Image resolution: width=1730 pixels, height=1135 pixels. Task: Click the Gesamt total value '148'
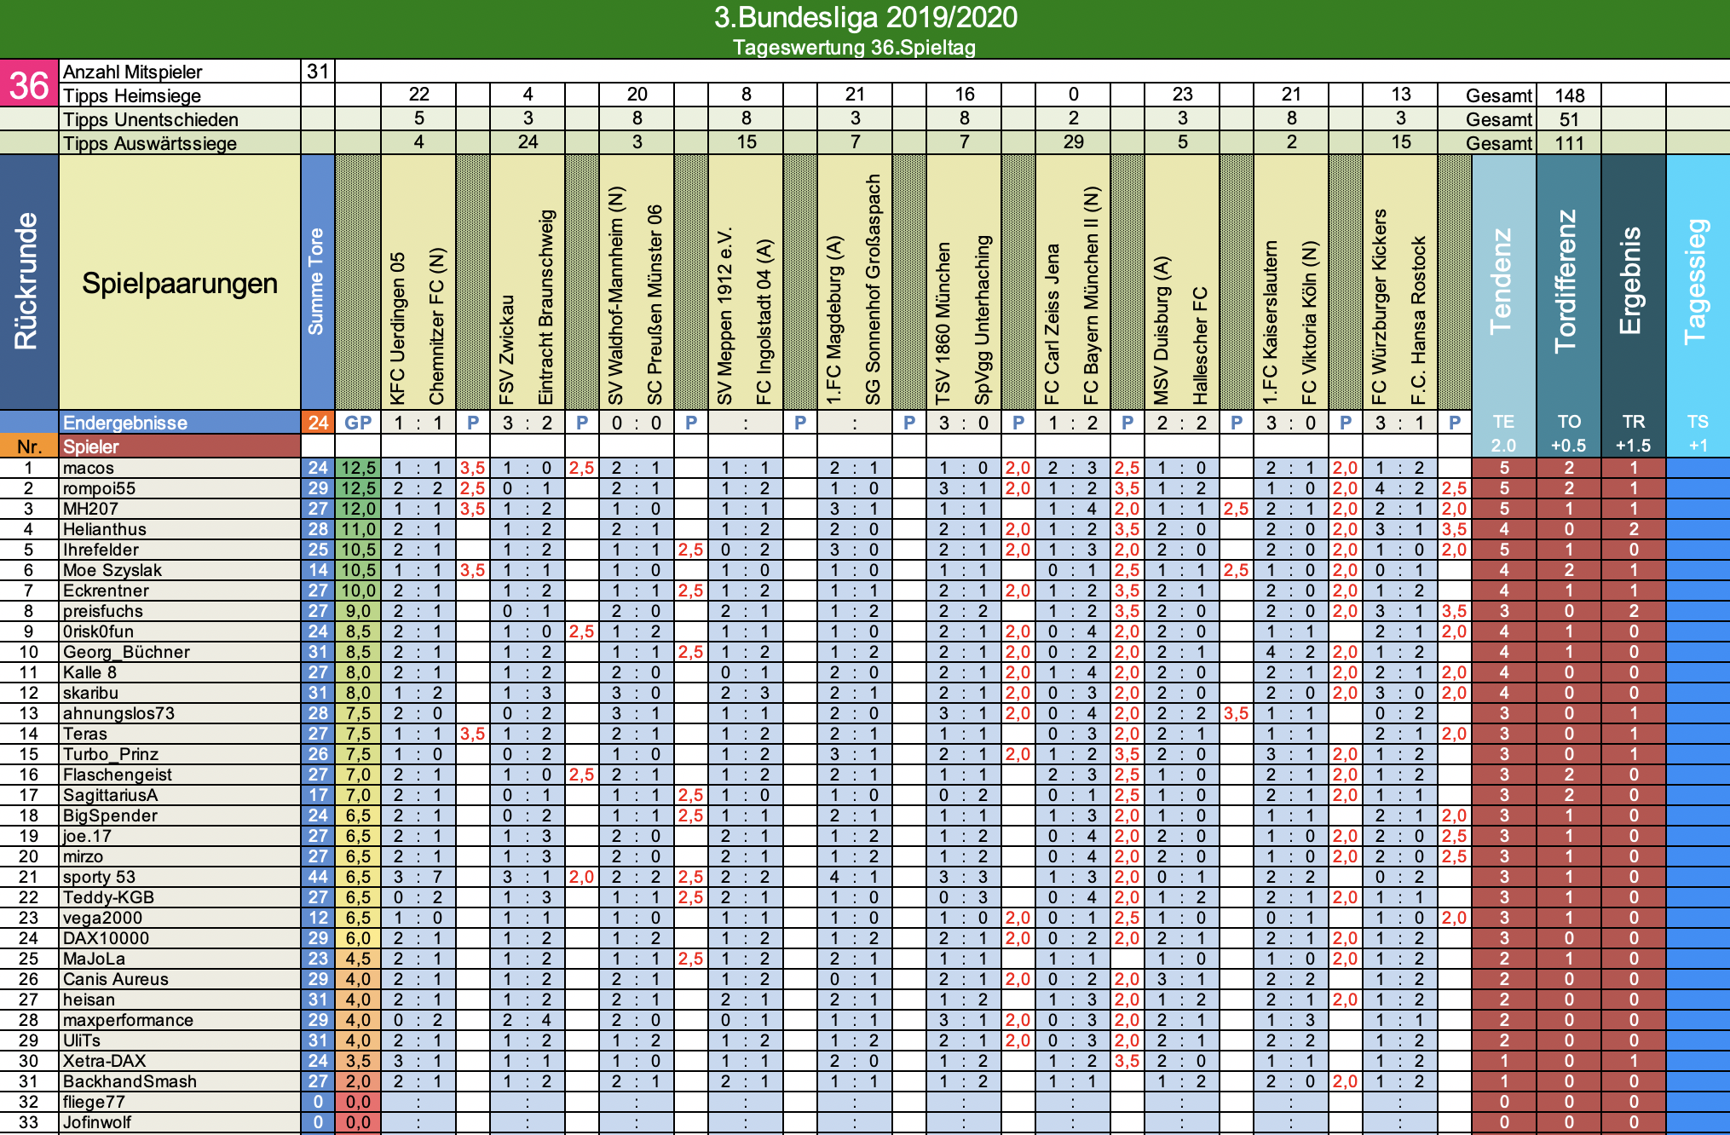pyautogui.click(x=1569, y=95)
